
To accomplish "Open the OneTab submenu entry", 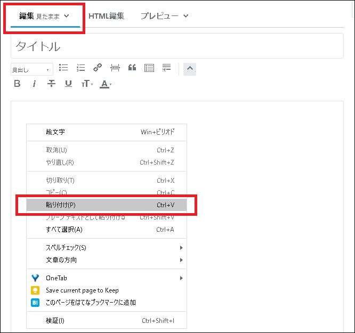I will [x=107, y=278].
